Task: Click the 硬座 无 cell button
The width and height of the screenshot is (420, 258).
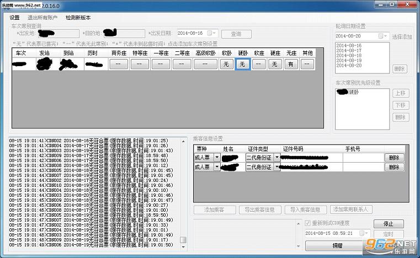Action: click(274, 64)
